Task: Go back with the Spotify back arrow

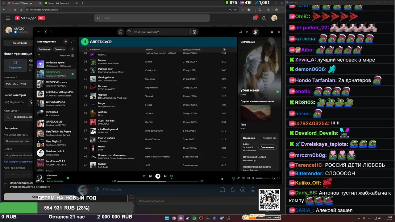Action: [x=46, y=32]
